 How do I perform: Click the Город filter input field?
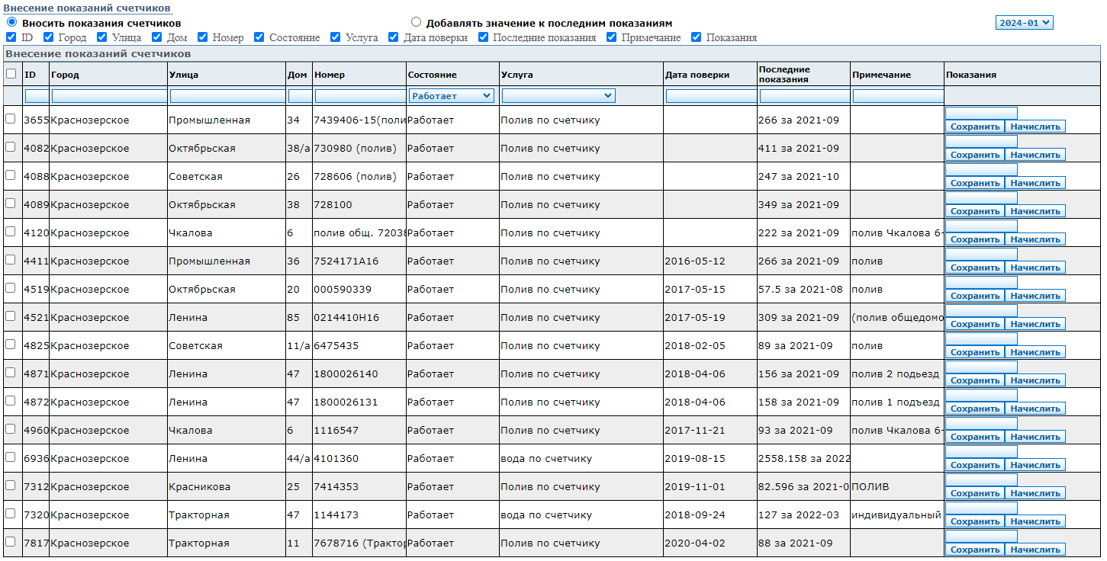tap(108, 96)
